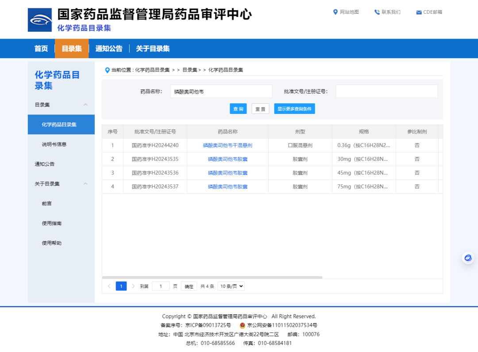Viewport: 478px width, 352px height.
Task: Collapse the 目录集 sidebar section
Action: point(85,105)
